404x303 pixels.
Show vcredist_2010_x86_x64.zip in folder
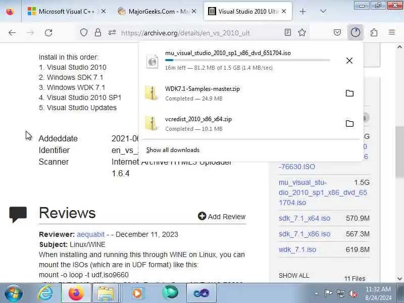(349, 123)
